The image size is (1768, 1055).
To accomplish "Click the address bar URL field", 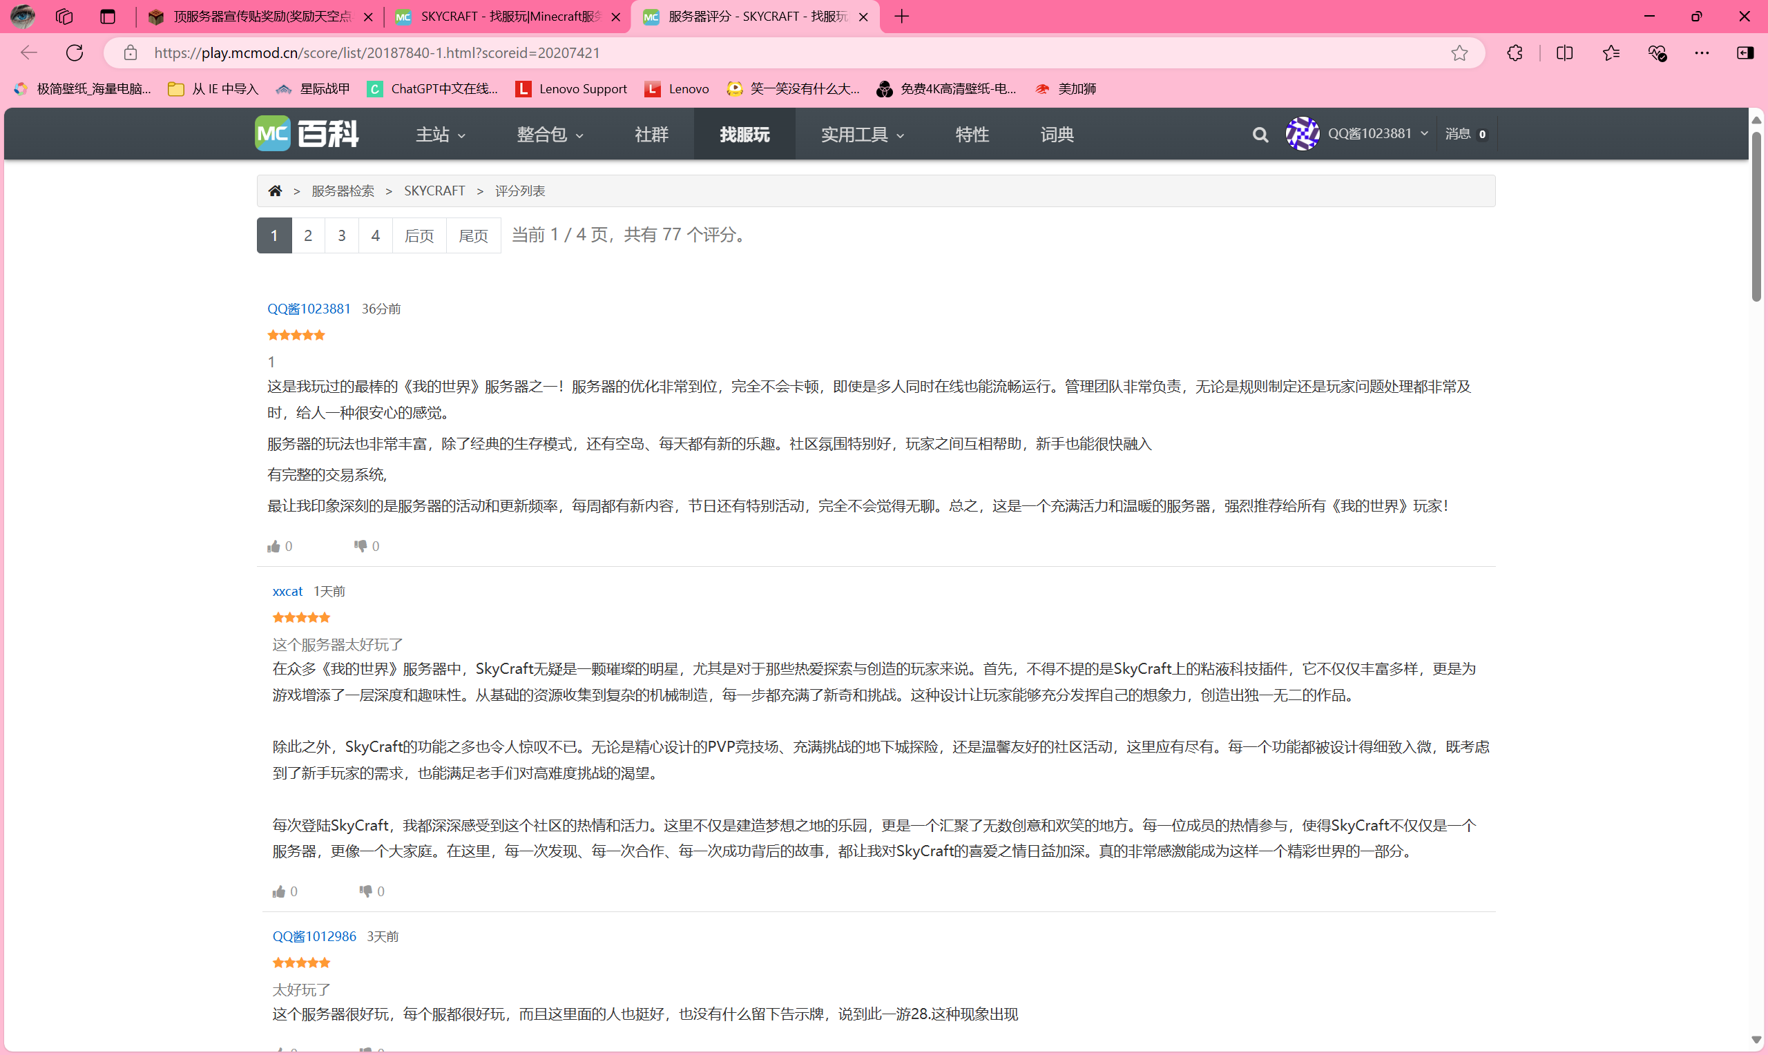I will pyautogui.click(x=795, y=52).
